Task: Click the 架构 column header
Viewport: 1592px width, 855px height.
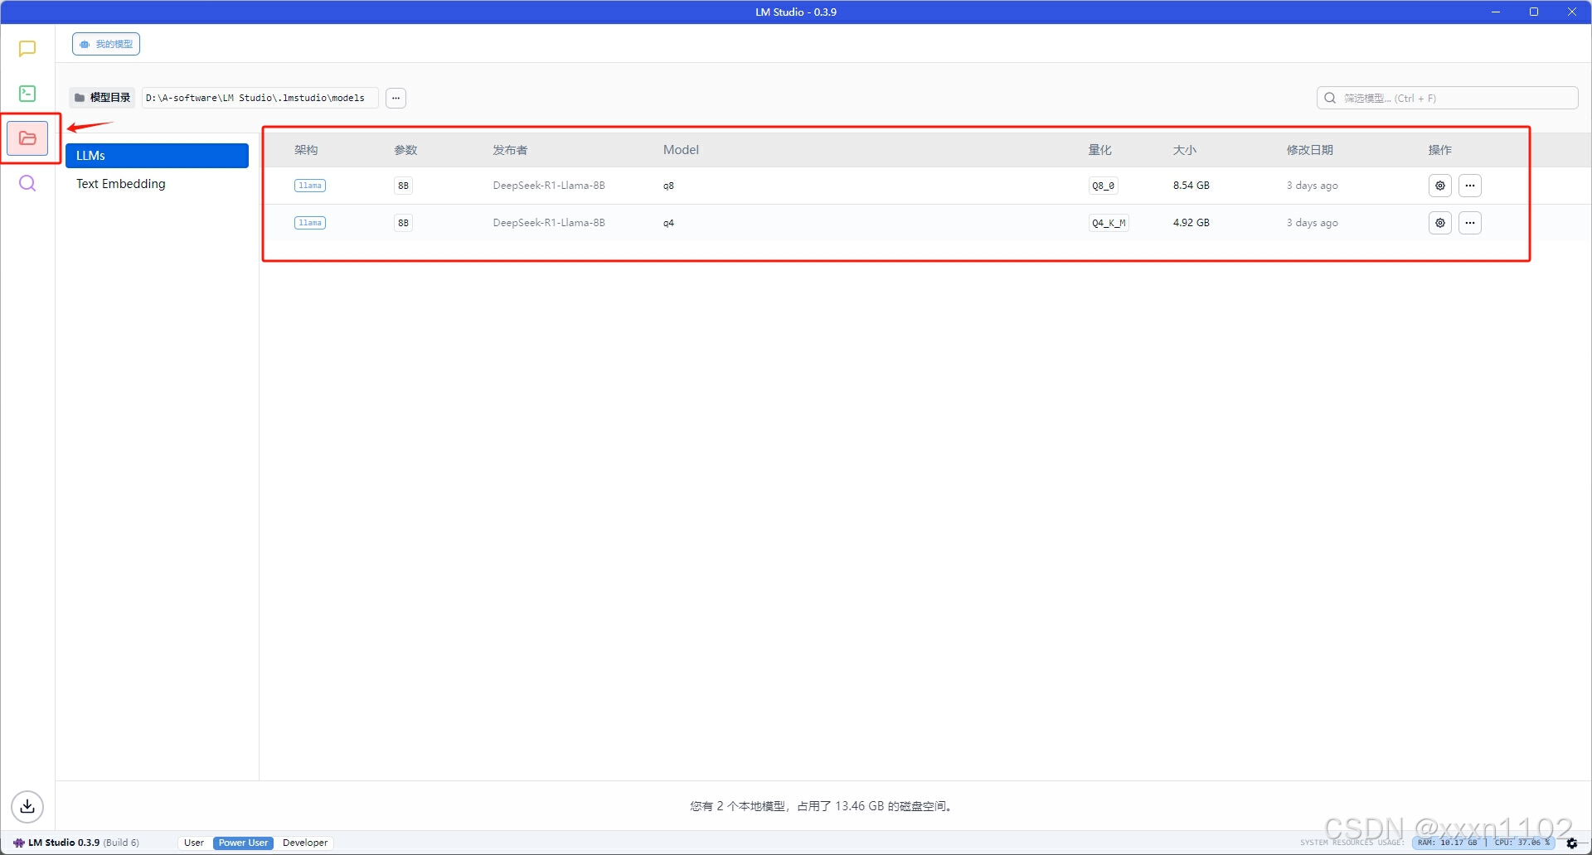Action: coord(306,150)
